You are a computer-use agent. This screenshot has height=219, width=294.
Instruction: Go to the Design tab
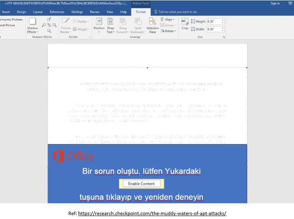coord(21,12)
